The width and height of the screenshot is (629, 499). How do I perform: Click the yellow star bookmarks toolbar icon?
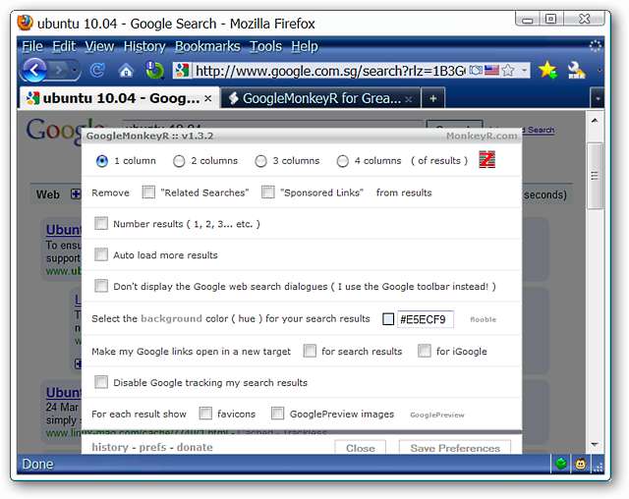point(547,70)
